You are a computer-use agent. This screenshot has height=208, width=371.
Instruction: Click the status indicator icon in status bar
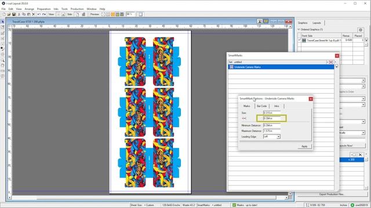click(x=352, y=205)
